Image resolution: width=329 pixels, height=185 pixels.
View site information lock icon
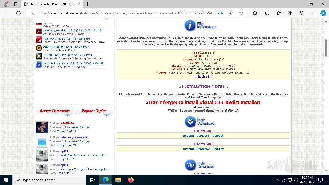[32, 13]
